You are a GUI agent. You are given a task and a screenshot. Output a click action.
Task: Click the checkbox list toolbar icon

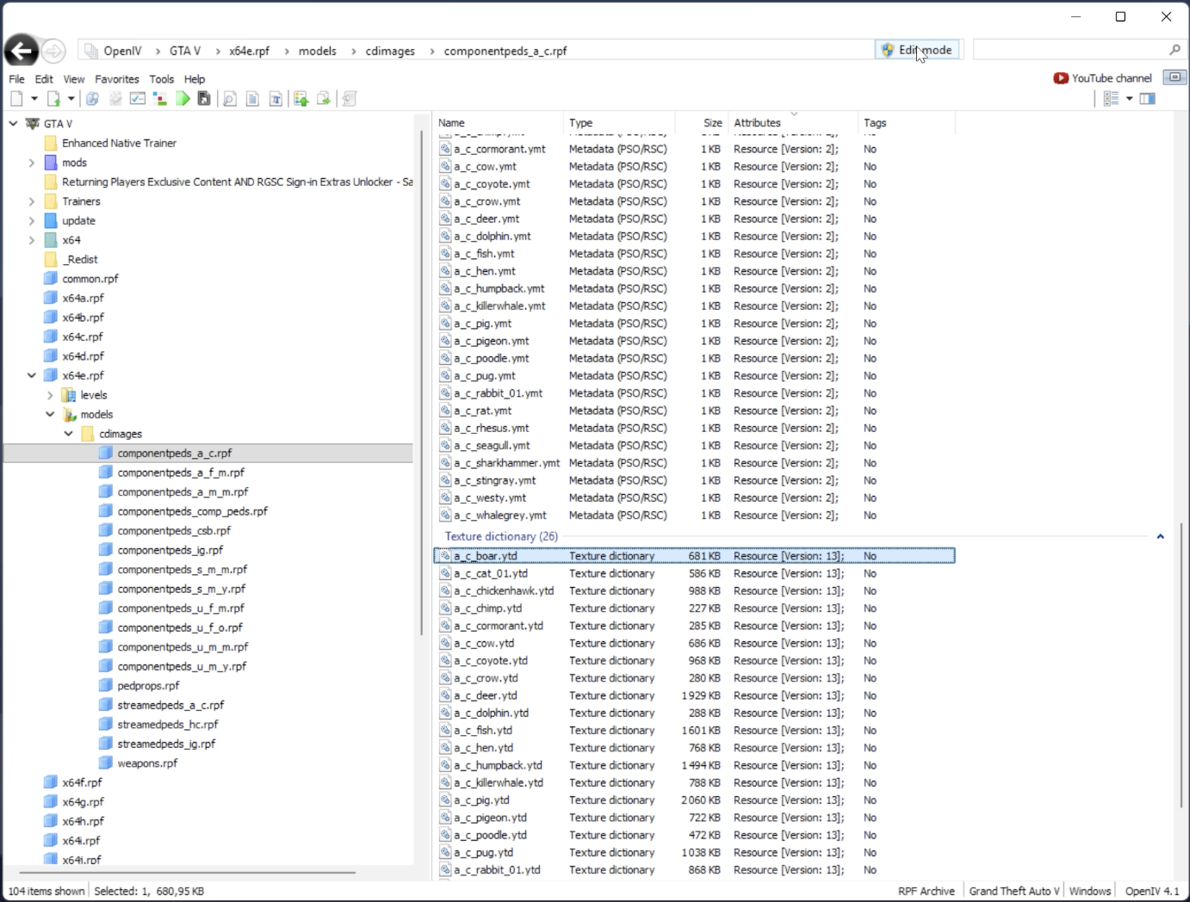click(138, 99)
